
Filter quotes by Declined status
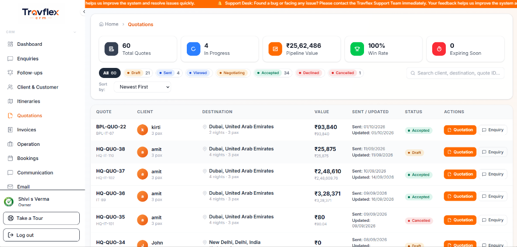click(310, 73)
